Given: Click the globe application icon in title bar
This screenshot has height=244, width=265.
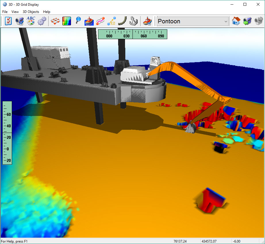Looking at the screenshot, I should tap(5, 4).
